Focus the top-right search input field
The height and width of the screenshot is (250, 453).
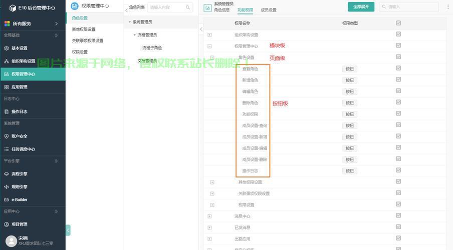click(408, 6)
